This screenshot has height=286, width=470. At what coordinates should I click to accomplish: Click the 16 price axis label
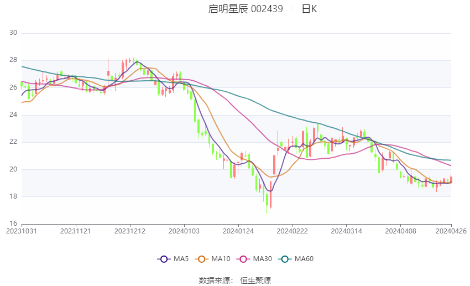[13, 223]
